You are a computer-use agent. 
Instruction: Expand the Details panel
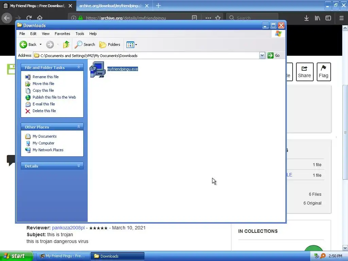click(x=79, y=166)
